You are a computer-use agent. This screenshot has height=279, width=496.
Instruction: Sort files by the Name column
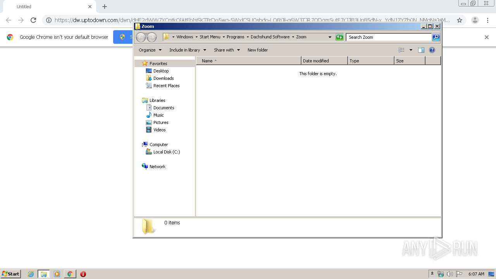tap(249, 61)
